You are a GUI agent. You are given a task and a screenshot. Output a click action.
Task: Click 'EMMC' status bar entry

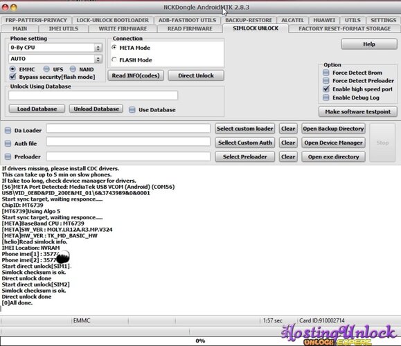82,320
